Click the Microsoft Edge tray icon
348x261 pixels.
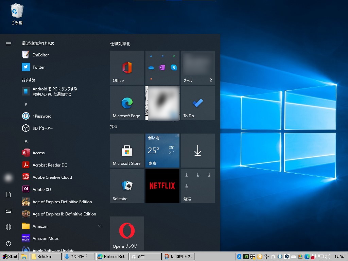tap(307, 257)
